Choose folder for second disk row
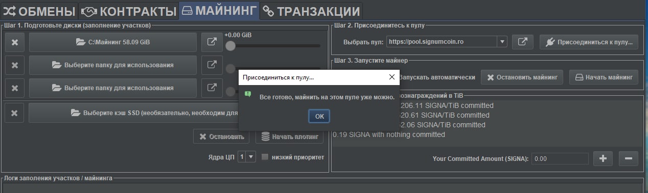Viewport: 648px width, 193px height. click(x=112, y=65)
